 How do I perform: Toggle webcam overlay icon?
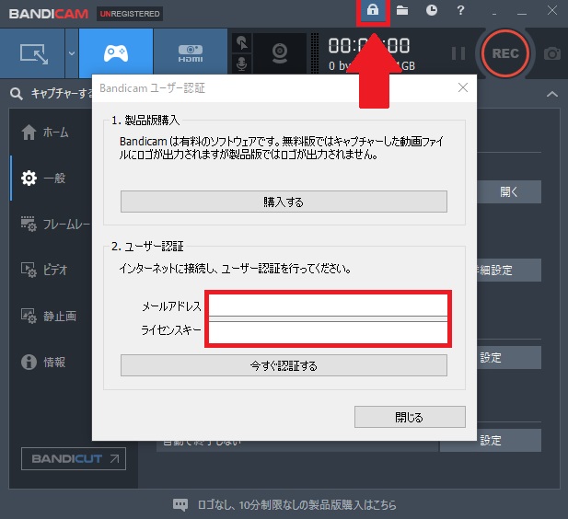[x=280, y=53]
